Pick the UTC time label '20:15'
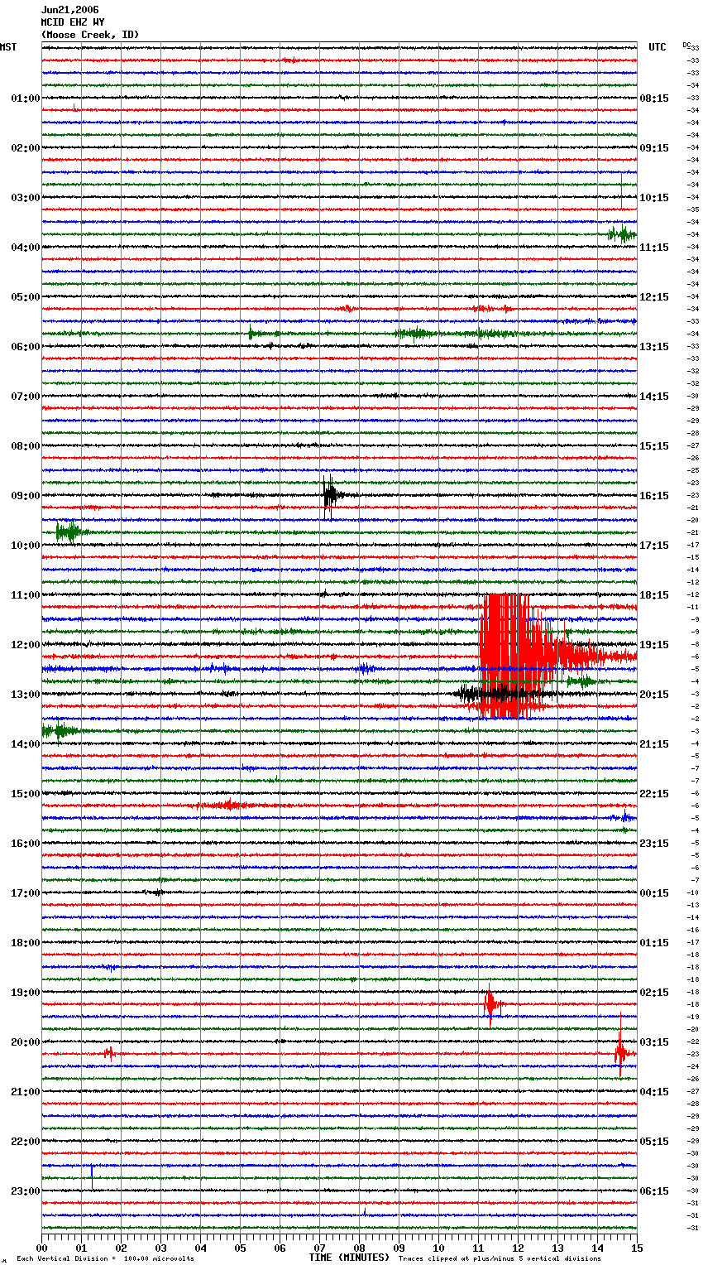This screenshot has width=703, height=1270. coord(654,695)
